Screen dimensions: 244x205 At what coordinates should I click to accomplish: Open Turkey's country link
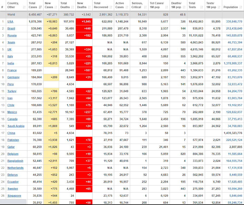click(x=12, y=91)
